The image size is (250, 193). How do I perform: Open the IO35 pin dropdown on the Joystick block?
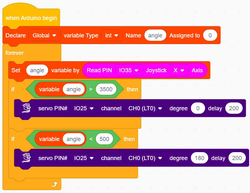(x=129, y=70)
